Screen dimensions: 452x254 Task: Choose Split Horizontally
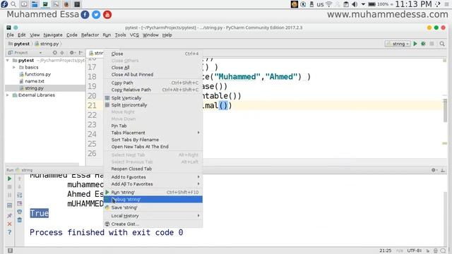click(x=153, y=105)
